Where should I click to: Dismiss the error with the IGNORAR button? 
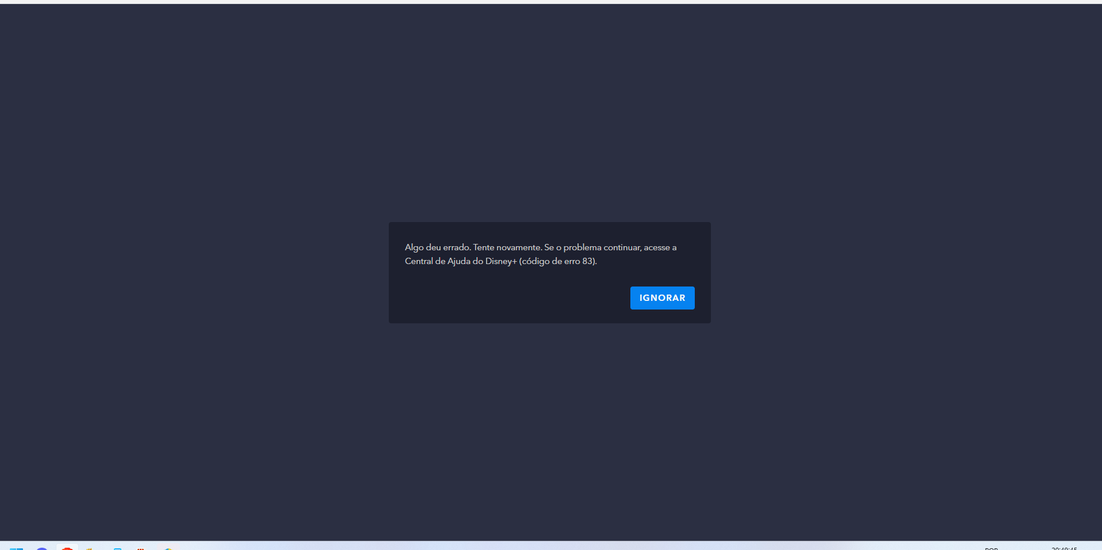pyautogui.click(x=662, y=298)
